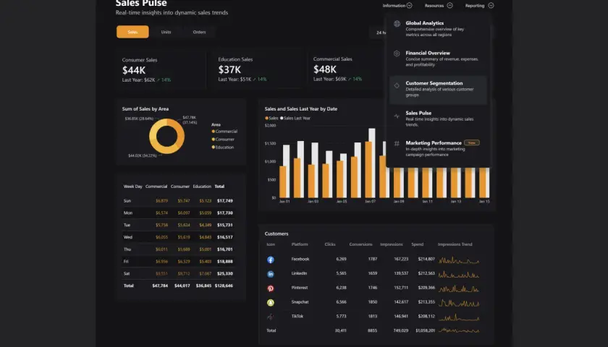This screenshot has height=347, width=608.
Task: Click the TikTok platform name
Action: [x=297, y=317]
